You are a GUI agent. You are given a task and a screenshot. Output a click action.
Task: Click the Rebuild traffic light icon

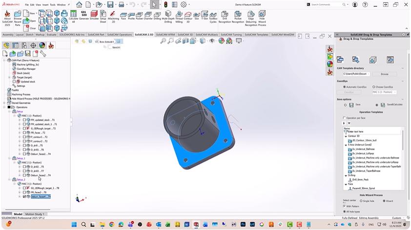pyautogui.click(x=165, y=4)
